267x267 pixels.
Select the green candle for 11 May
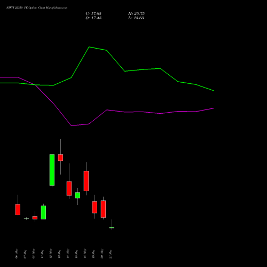43,213
